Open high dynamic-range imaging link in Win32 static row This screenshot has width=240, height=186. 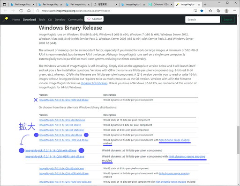coord(171,182)
